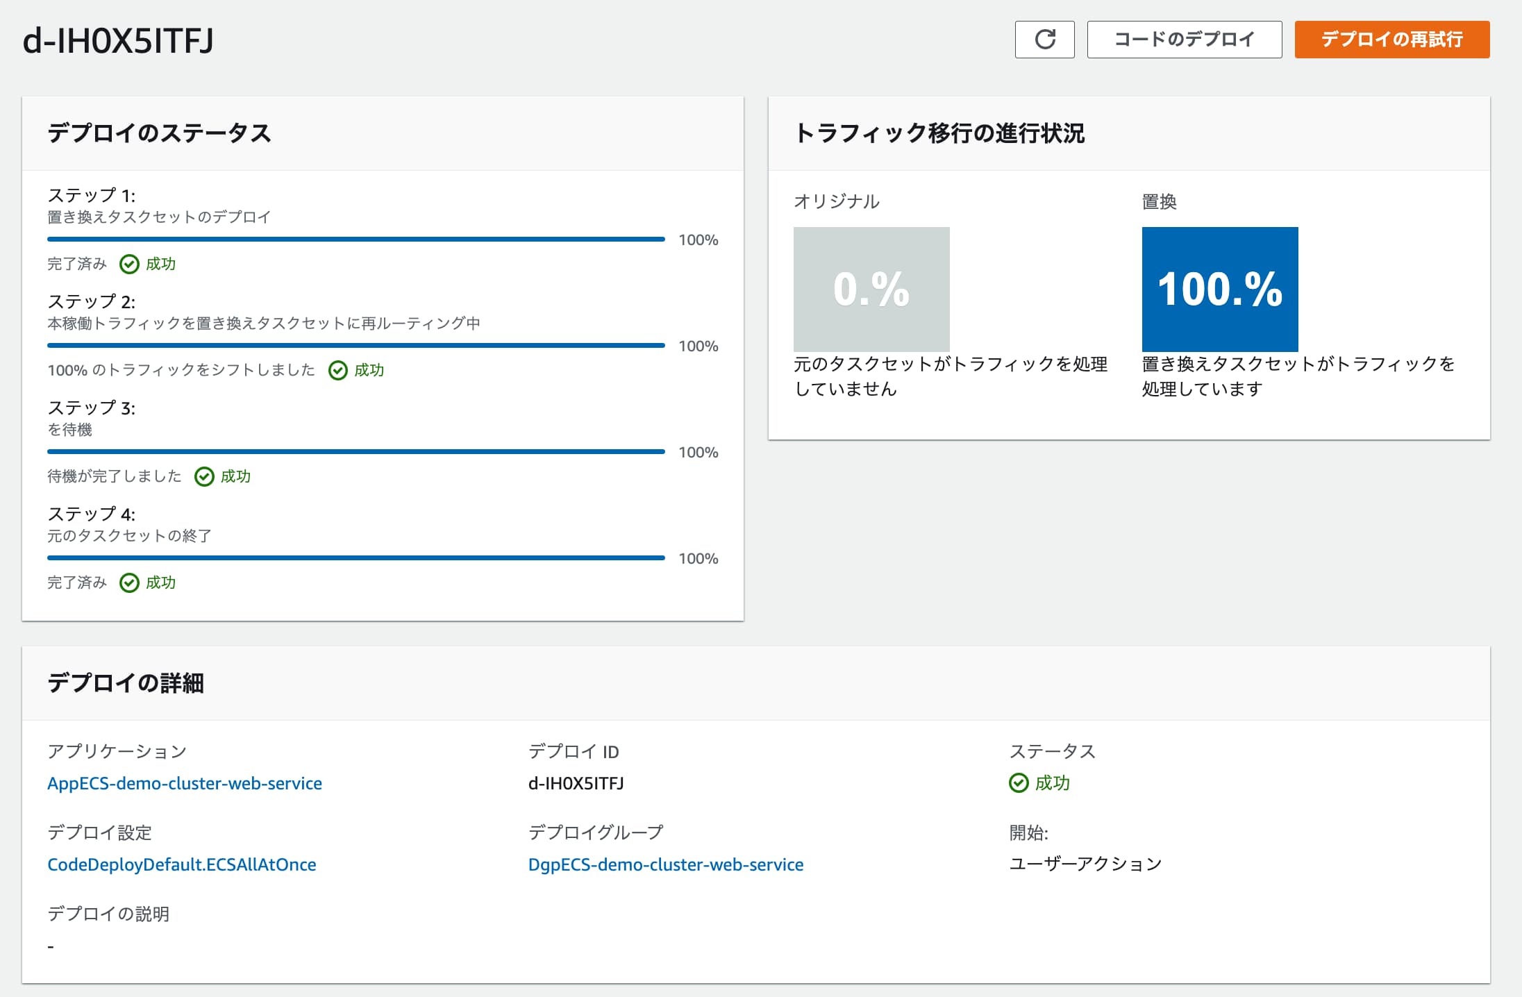Click the green success checkmark for ステップ 1

tap(129, 264)
